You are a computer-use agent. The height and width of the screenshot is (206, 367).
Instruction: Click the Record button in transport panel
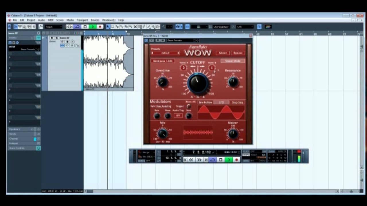[237, 160]
